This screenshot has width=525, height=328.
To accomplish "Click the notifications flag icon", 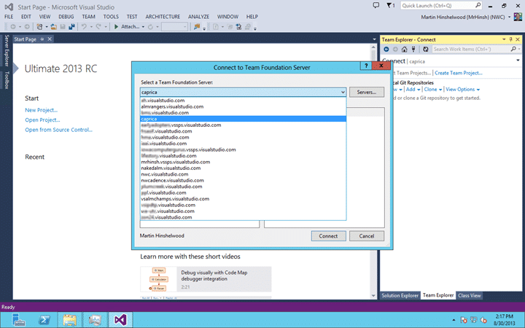I will click(x=390, y=5).
